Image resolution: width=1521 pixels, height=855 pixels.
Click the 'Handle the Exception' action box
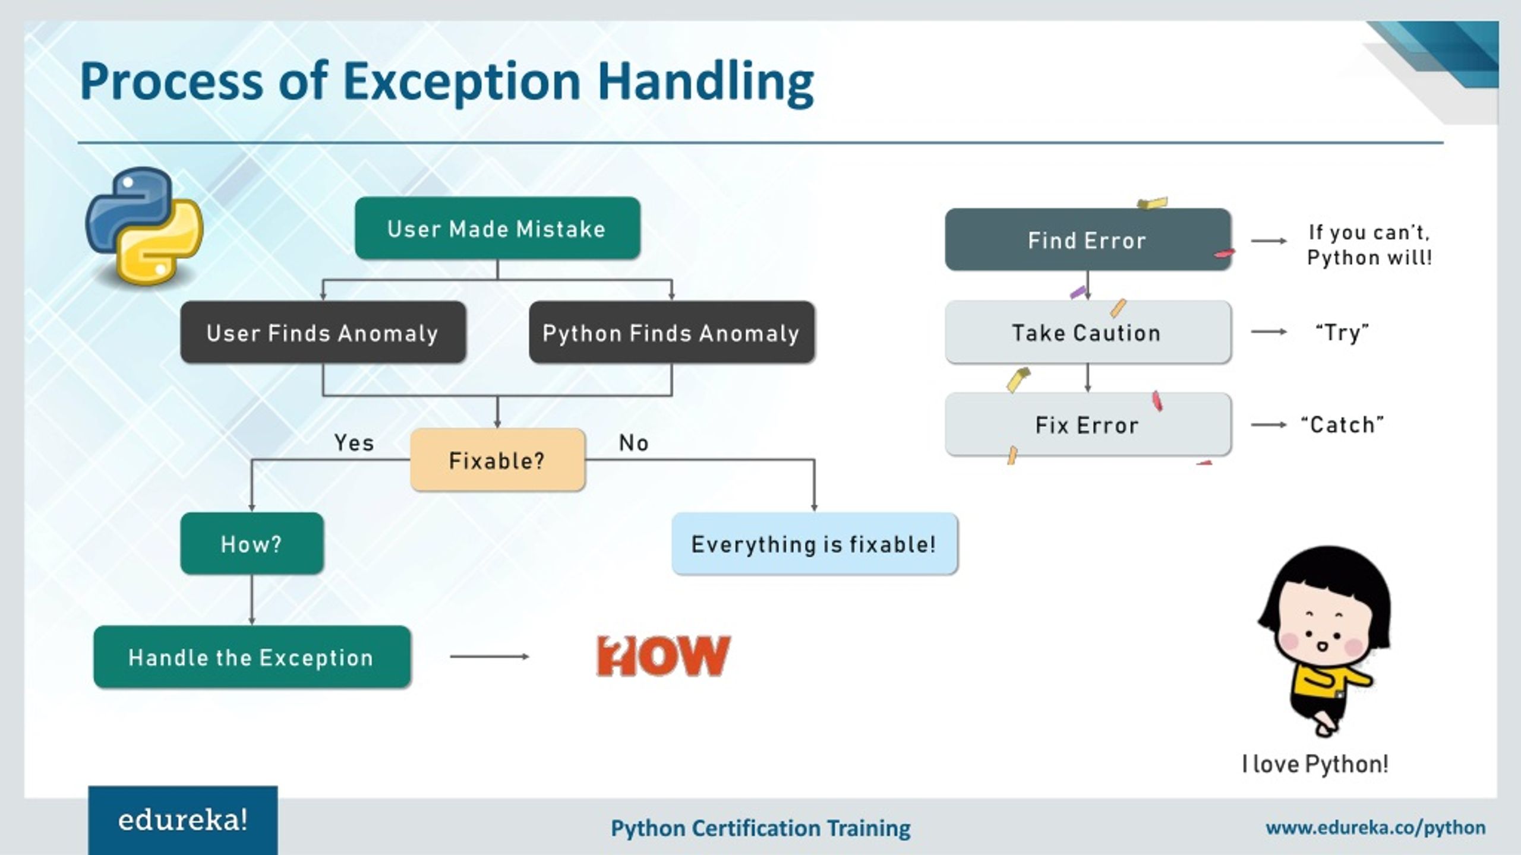coord(252,657)
